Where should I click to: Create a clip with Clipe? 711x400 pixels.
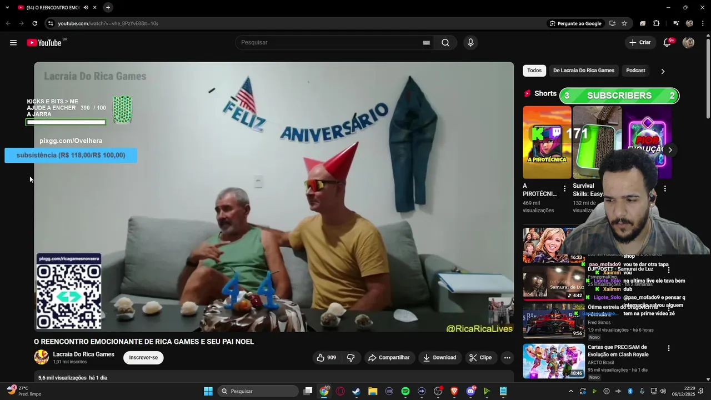(480, 358)
